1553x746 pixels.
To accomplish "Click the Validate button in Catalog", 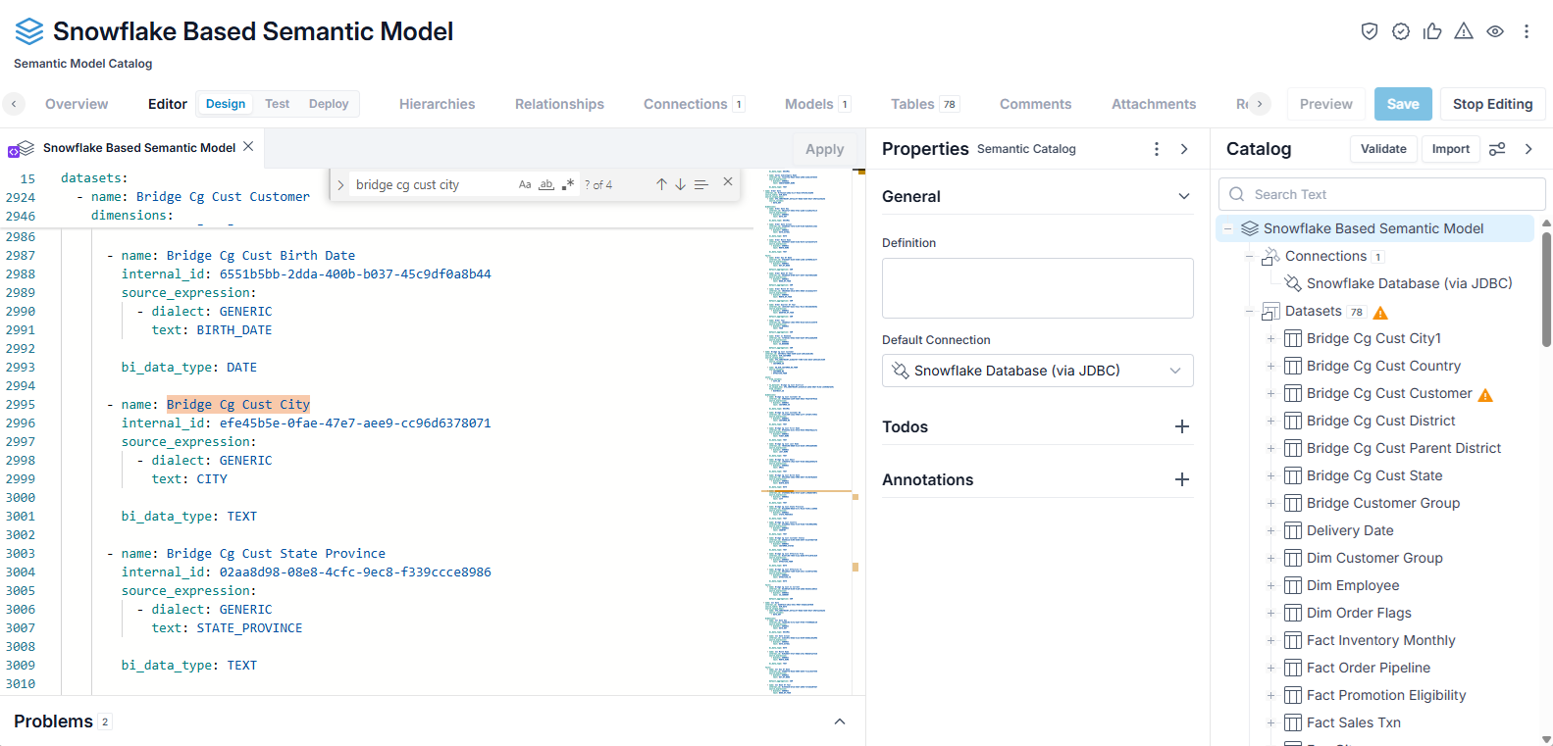I will (1383, 149).
